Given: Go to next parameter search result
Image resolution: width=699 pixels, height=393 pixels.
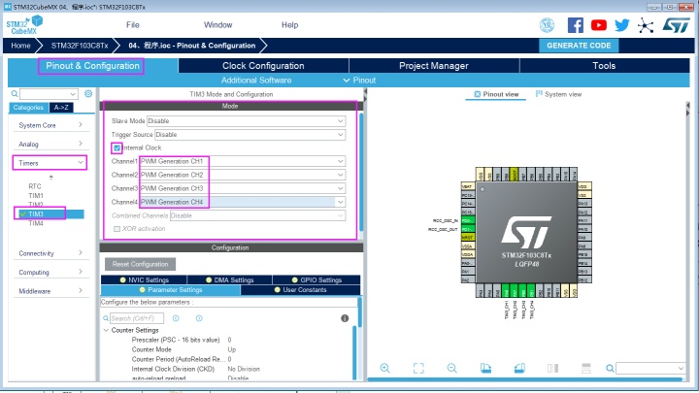Looking at the screenshot, I should (199, 318).
